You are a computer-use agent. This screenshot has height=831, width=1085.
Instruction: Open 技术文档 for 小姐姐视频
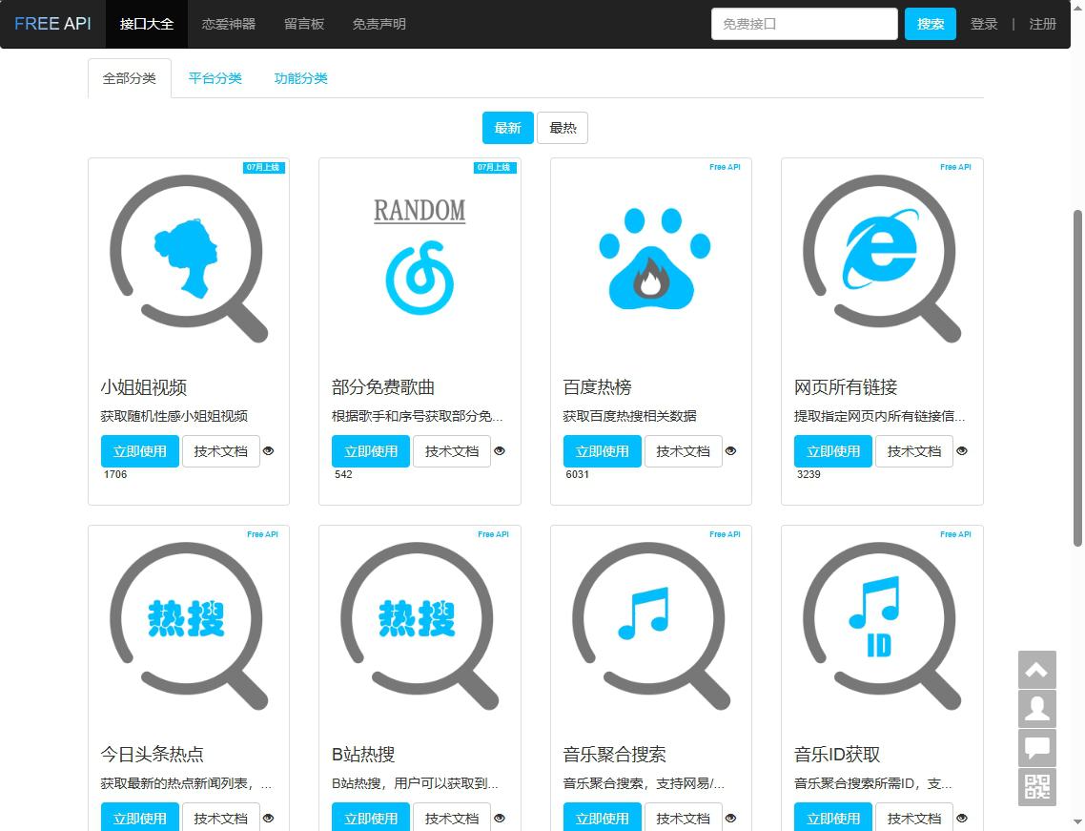click(221, 451)
